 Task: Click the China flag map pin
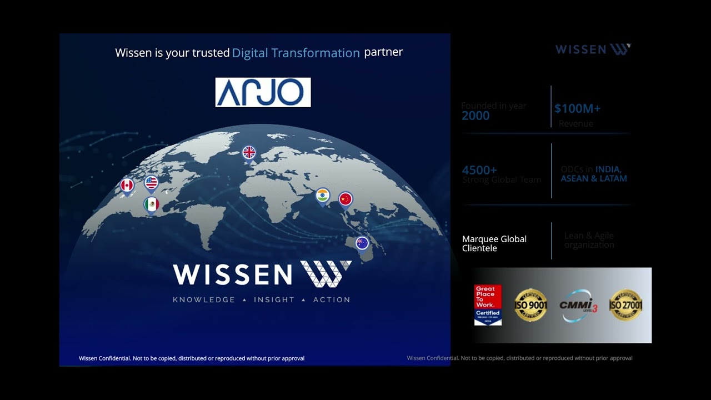[x=346, y=200]
